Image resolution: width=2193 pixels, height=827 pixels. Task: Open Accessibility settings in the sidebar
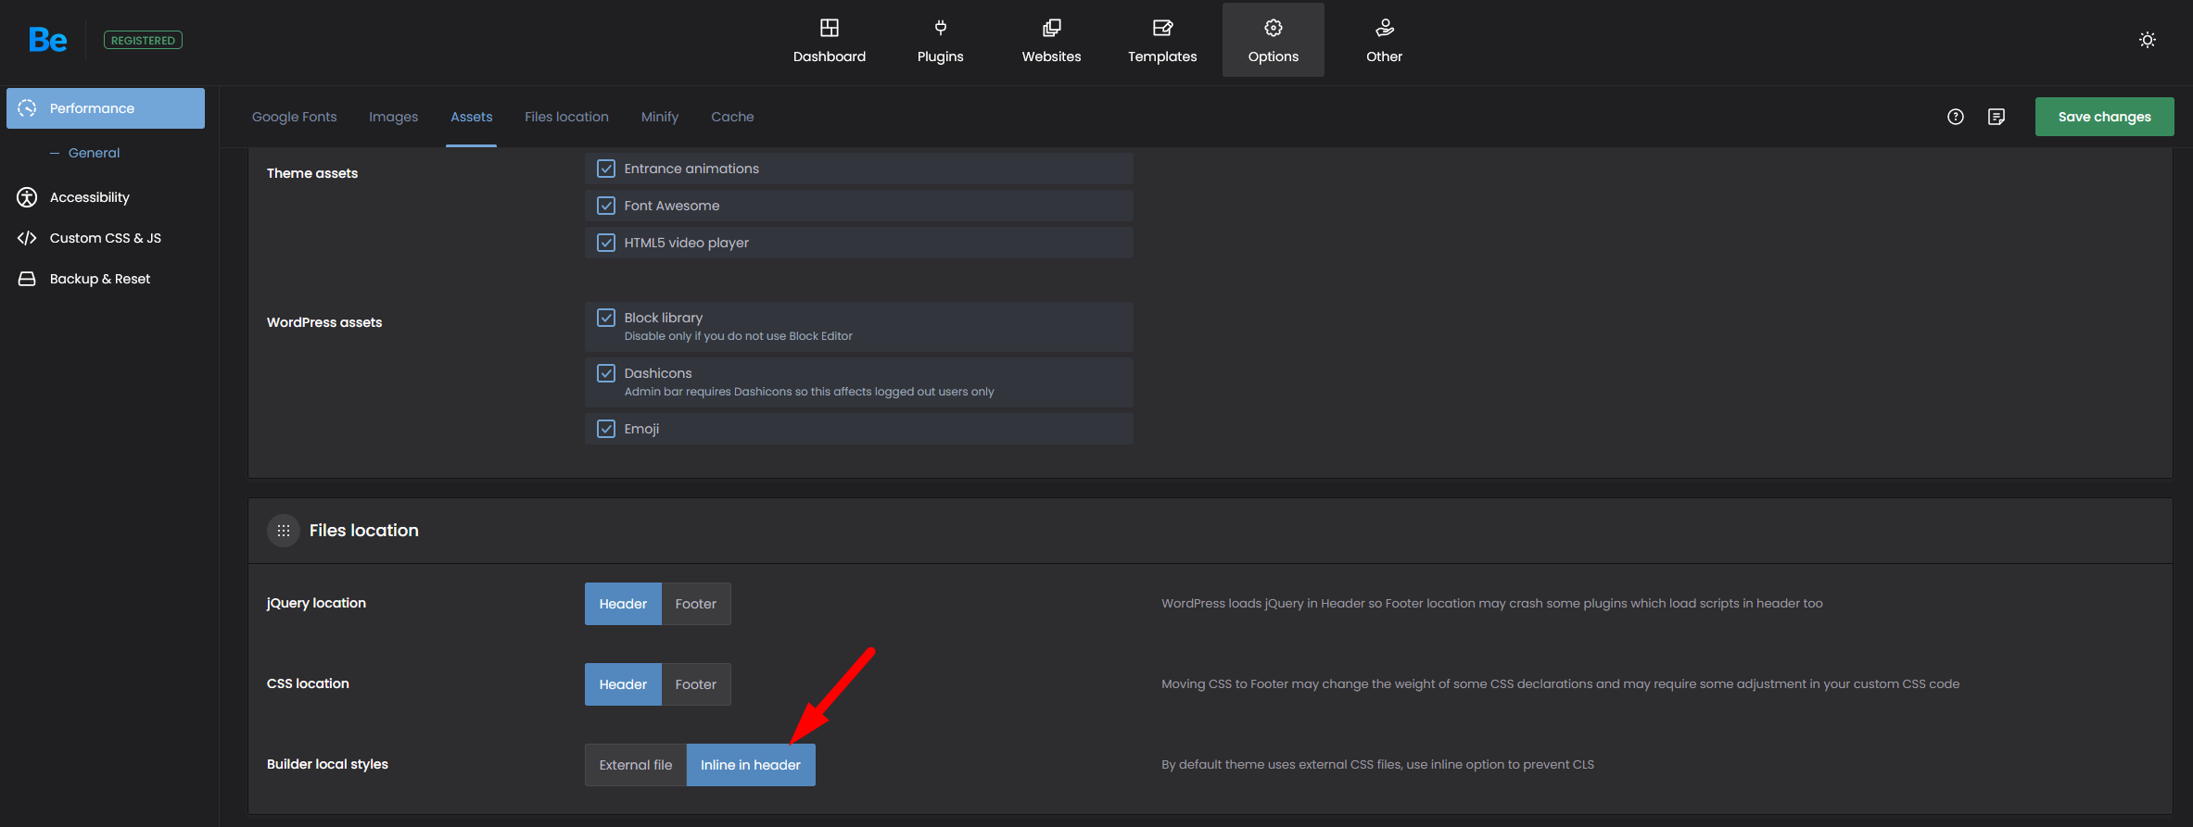coord(89,197)
